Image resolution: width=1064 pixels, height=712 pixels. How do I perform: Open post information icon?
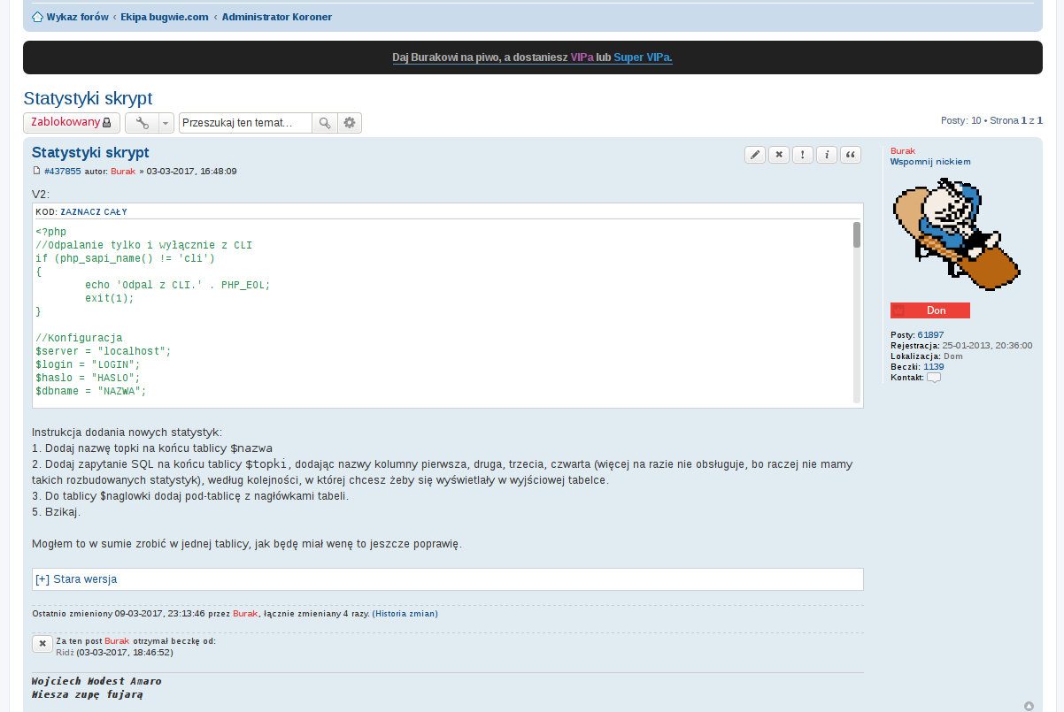(x=827, y=155)
